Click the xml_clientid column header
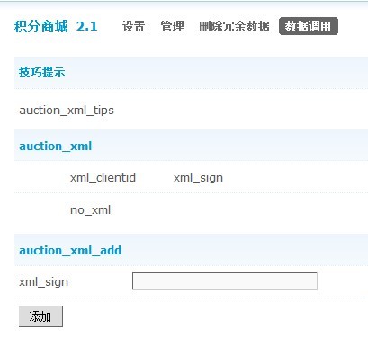 coord(103,178)
